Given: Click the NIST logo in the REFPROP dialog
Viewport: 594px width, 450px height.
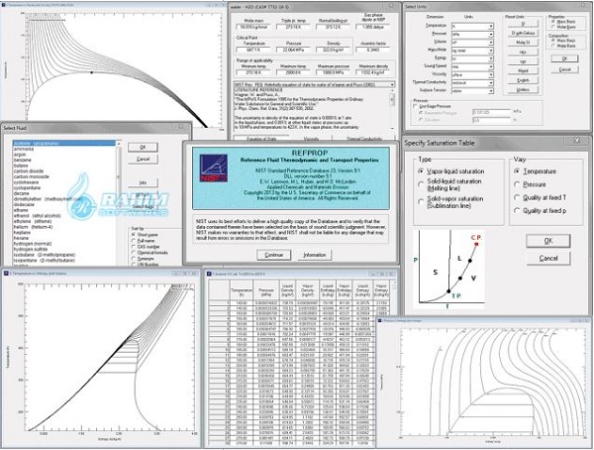Looking at the screenshot, I should (214, 169).
